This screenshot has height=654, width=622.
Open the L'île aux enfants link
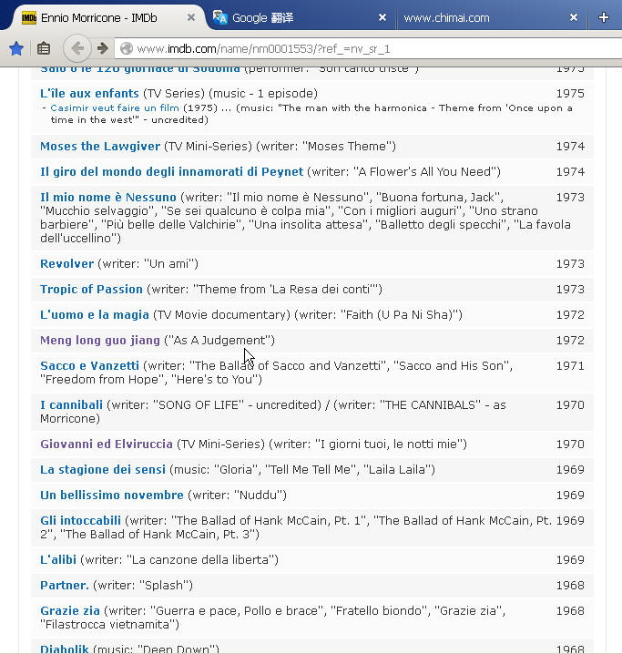tap(89, 94)
